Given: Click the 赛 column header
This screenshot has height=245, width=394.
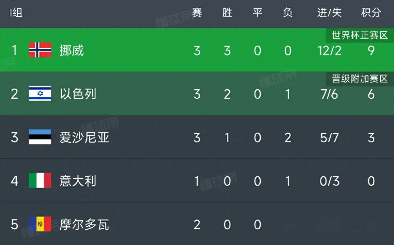Looking at the screenshot, I should point(197,13).
